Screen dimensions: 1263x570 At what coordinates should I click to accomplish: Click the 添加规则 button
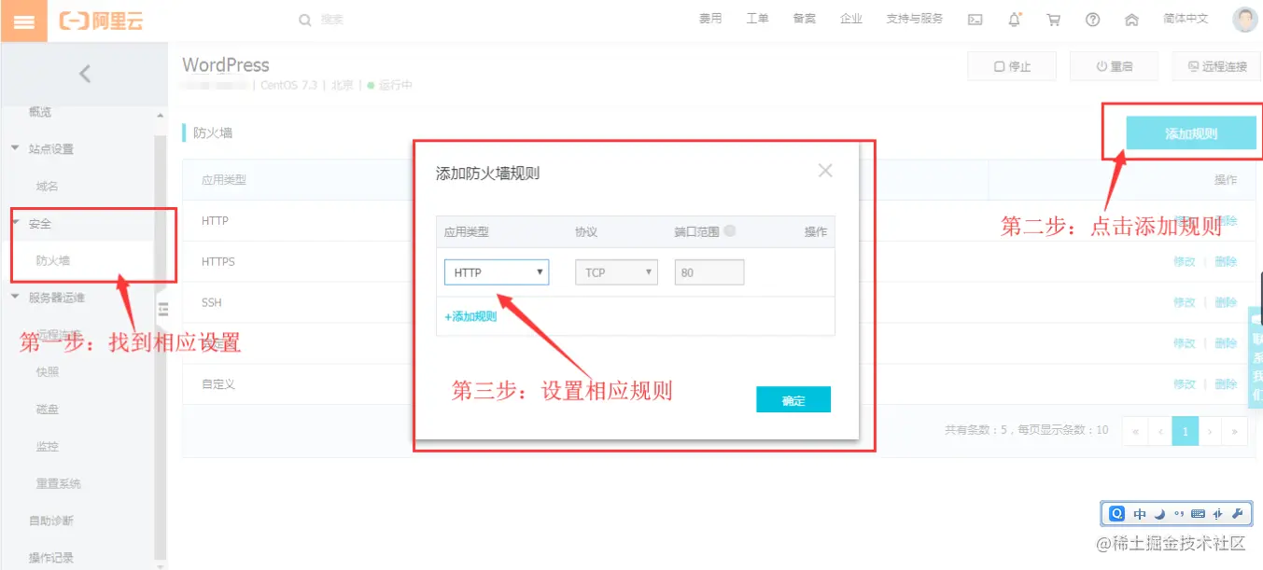pyautogui.click(x=1191, y=133)
